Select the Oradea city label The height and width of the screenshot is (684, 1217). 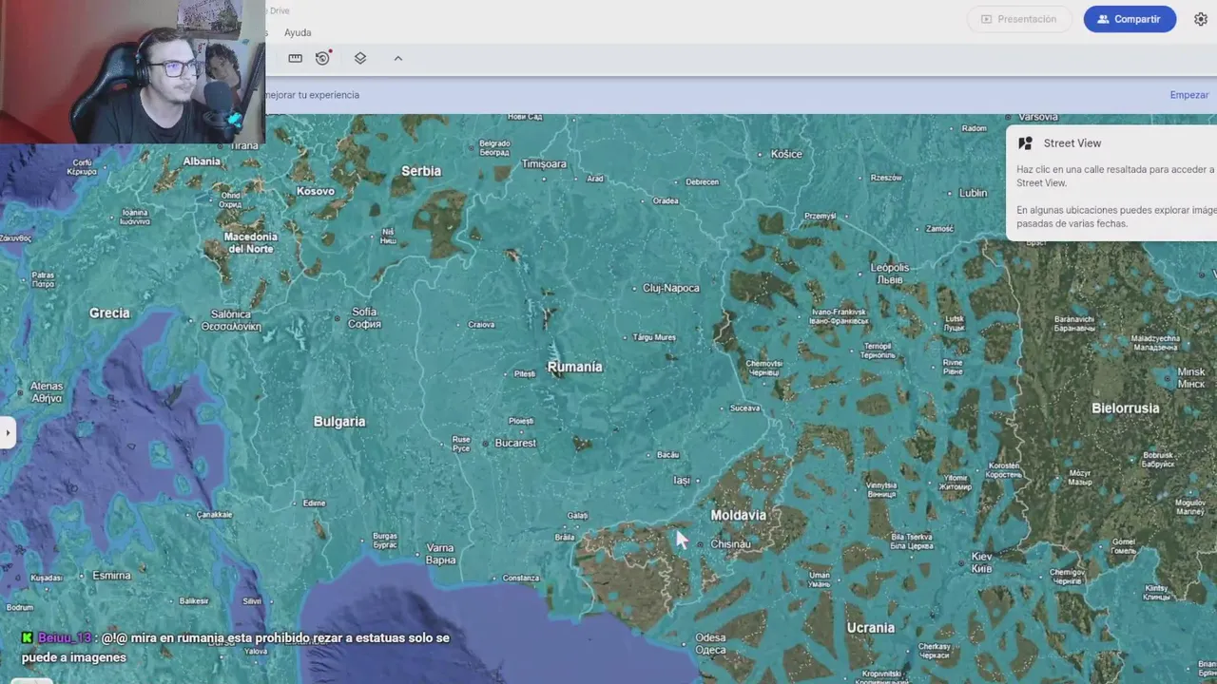tap(666, 201)
